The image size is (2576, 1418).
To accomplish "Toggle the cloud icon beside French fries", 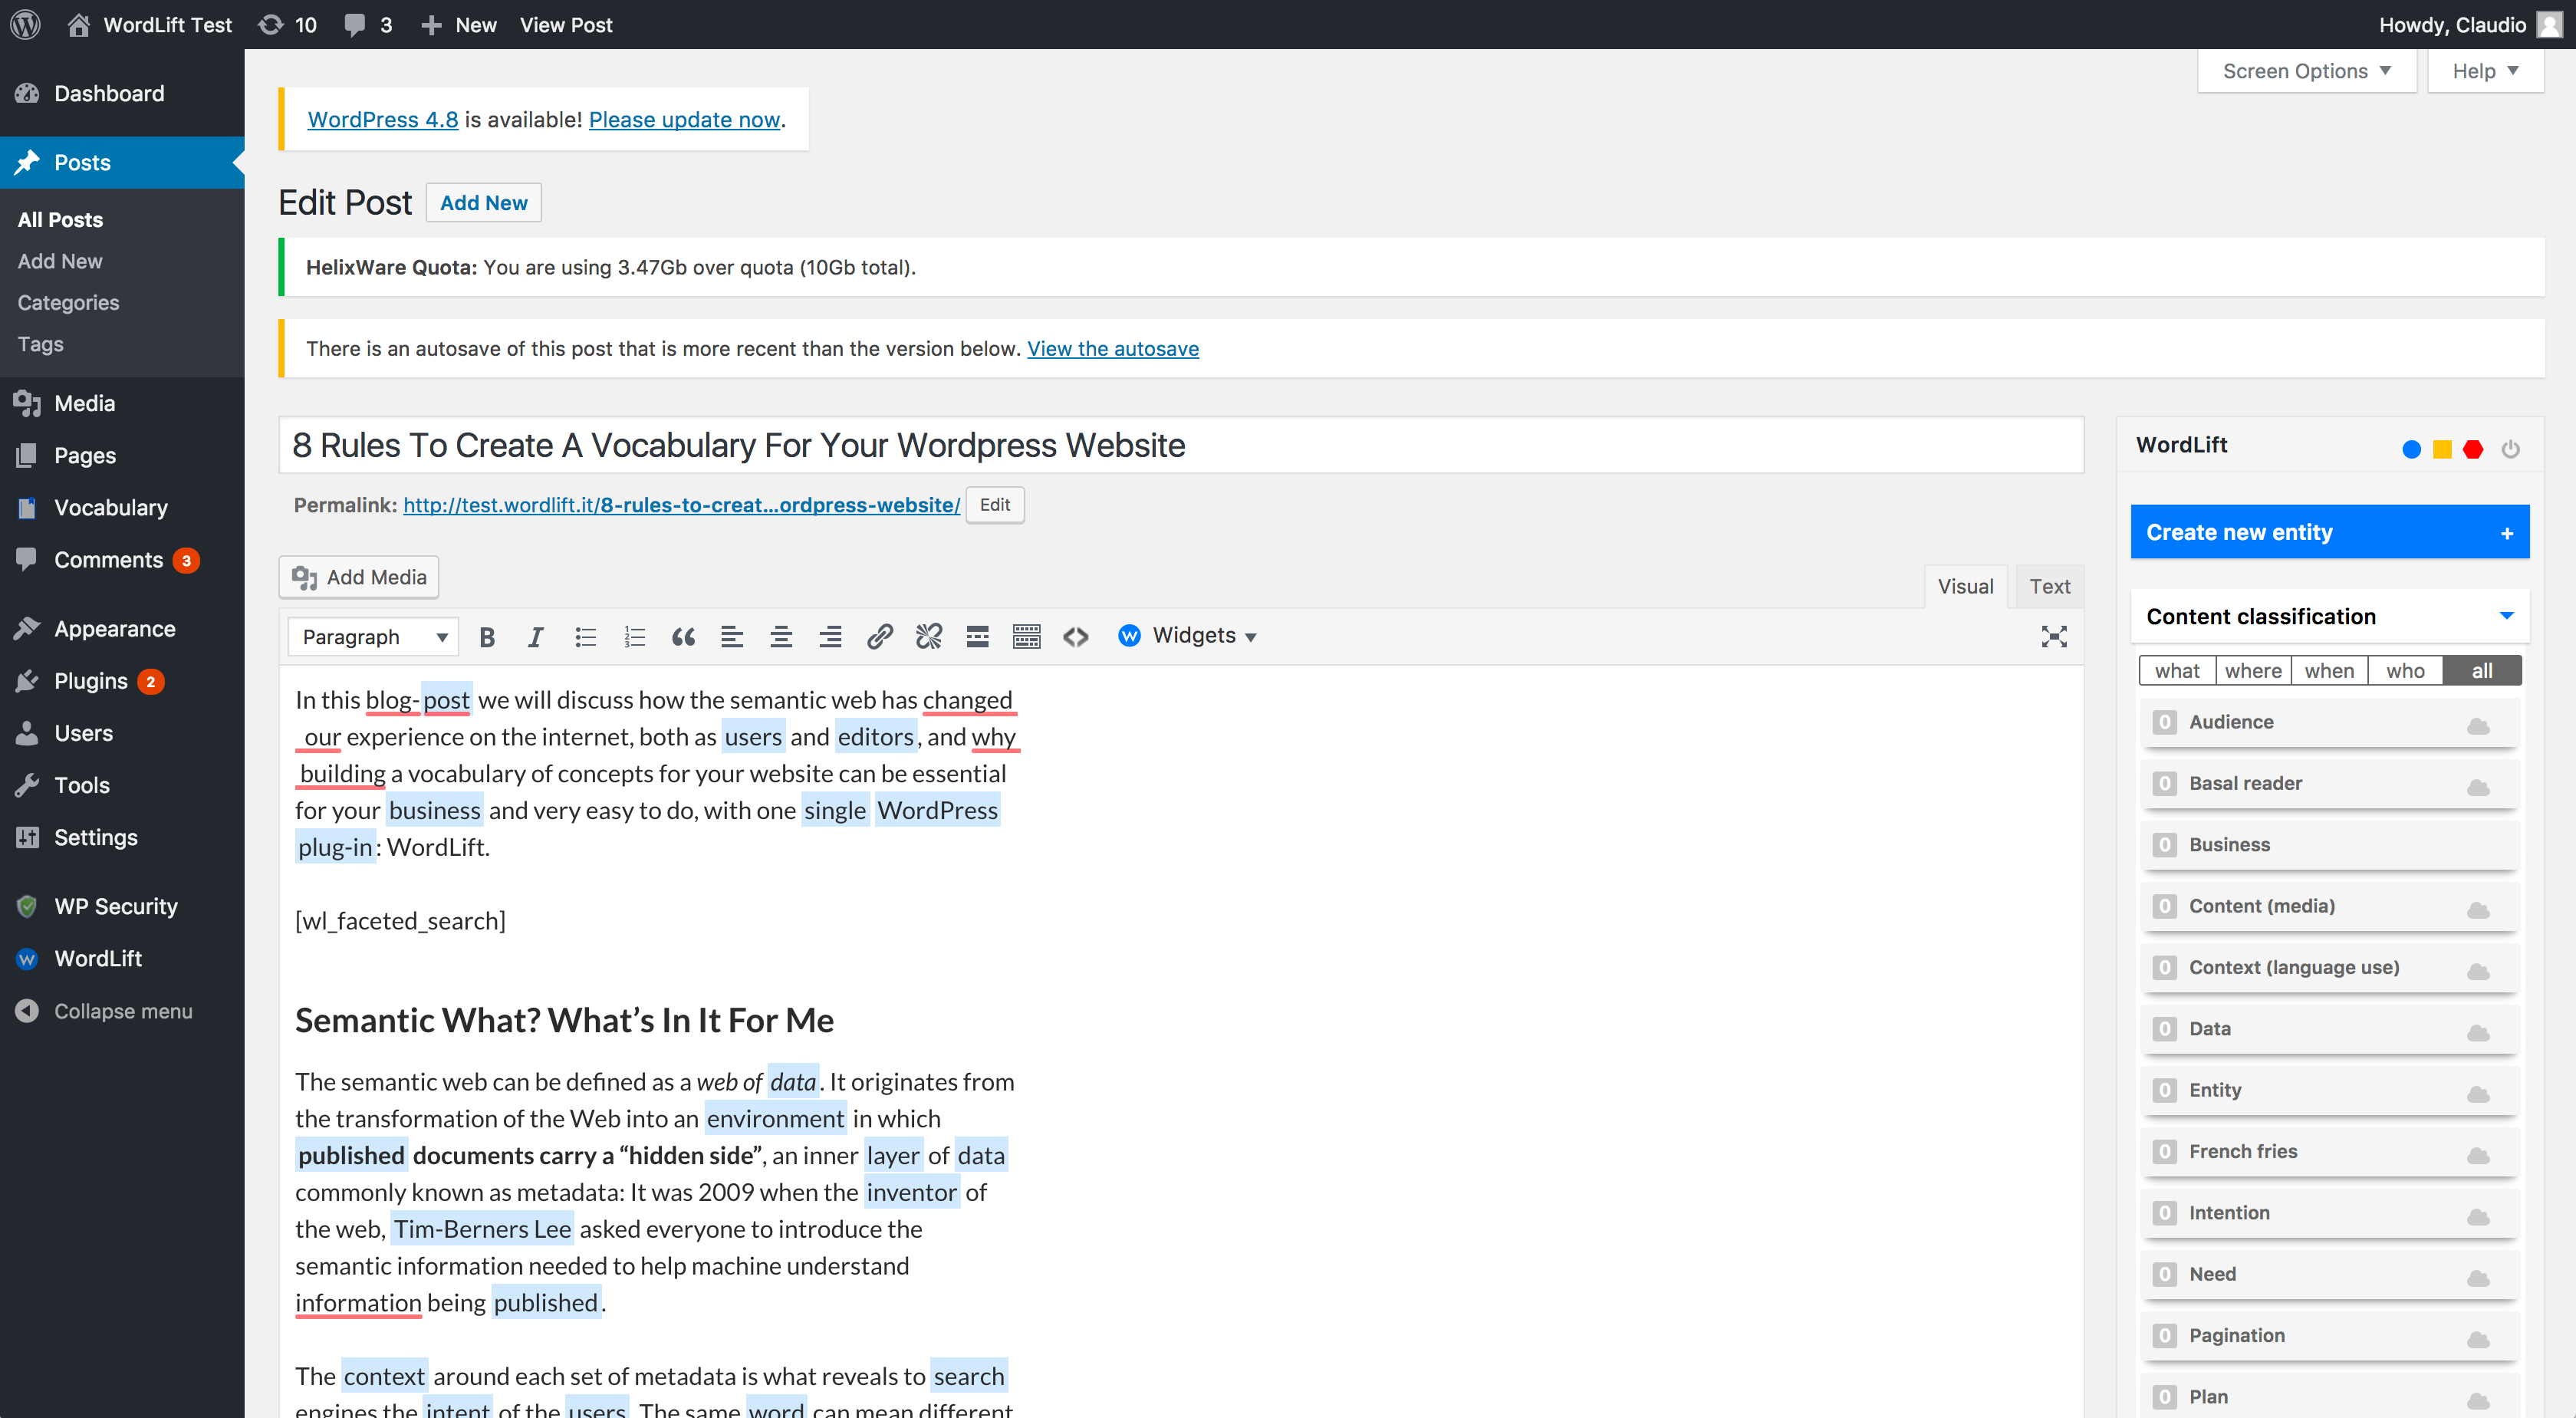I will 2479,1156.
